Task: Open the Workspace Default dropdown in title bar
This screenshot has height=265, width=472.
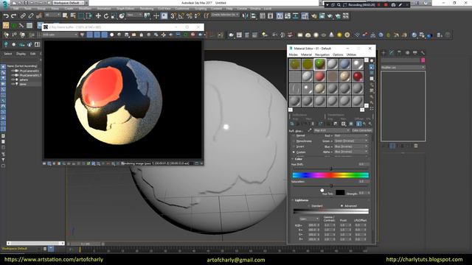Action: (68, 3)
